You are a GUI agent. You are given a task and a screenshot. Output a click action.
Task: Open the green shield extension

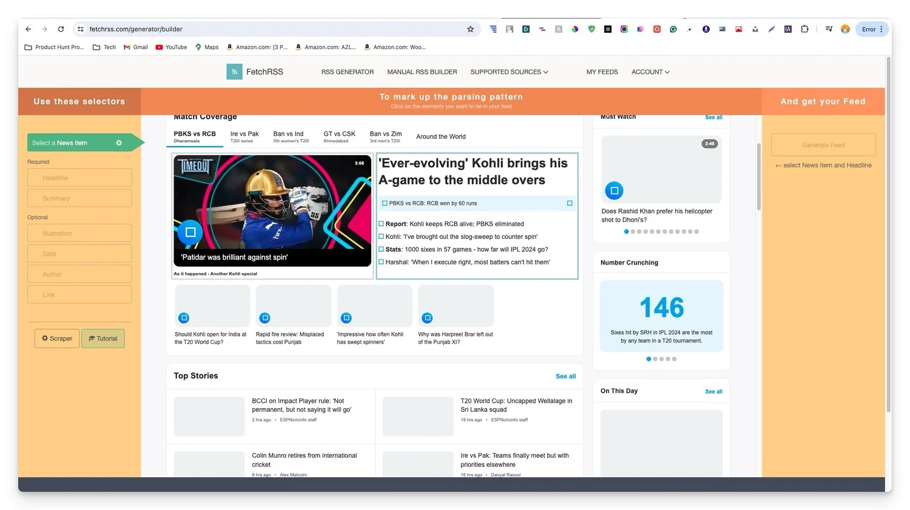tap(591, 29)
